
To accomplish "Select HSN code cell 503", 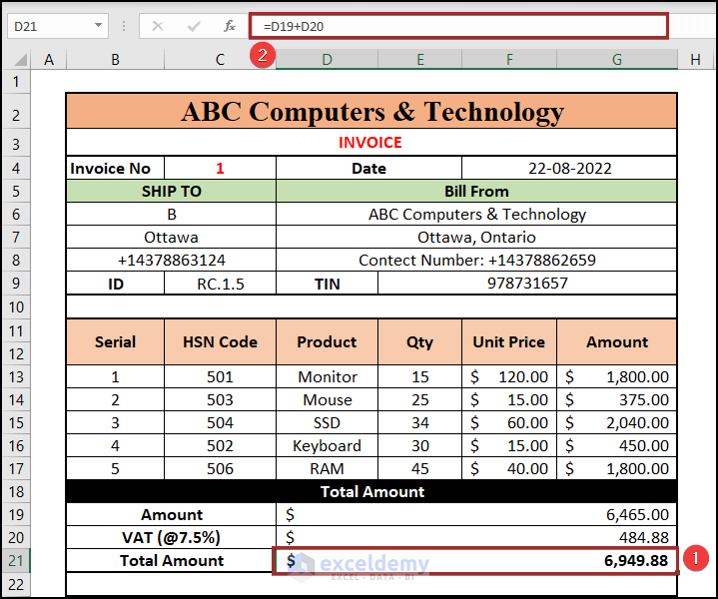I will coord(221,399).
